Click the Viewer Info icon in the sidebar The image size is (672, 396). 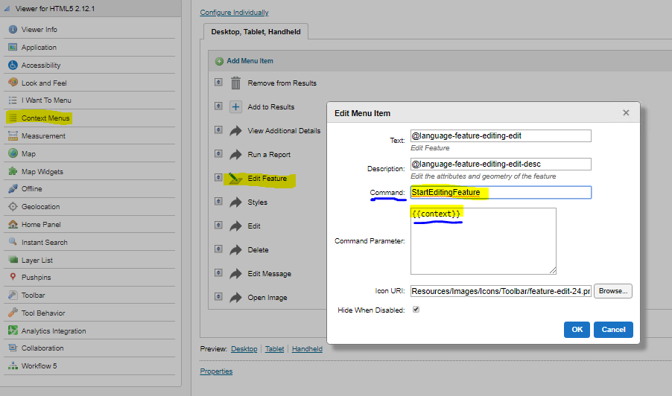pyautogui.click(x=13, y=29)
